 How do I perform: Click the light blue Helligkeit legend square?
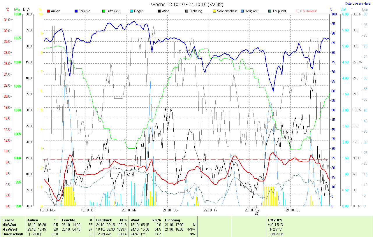tap(242, 11)
